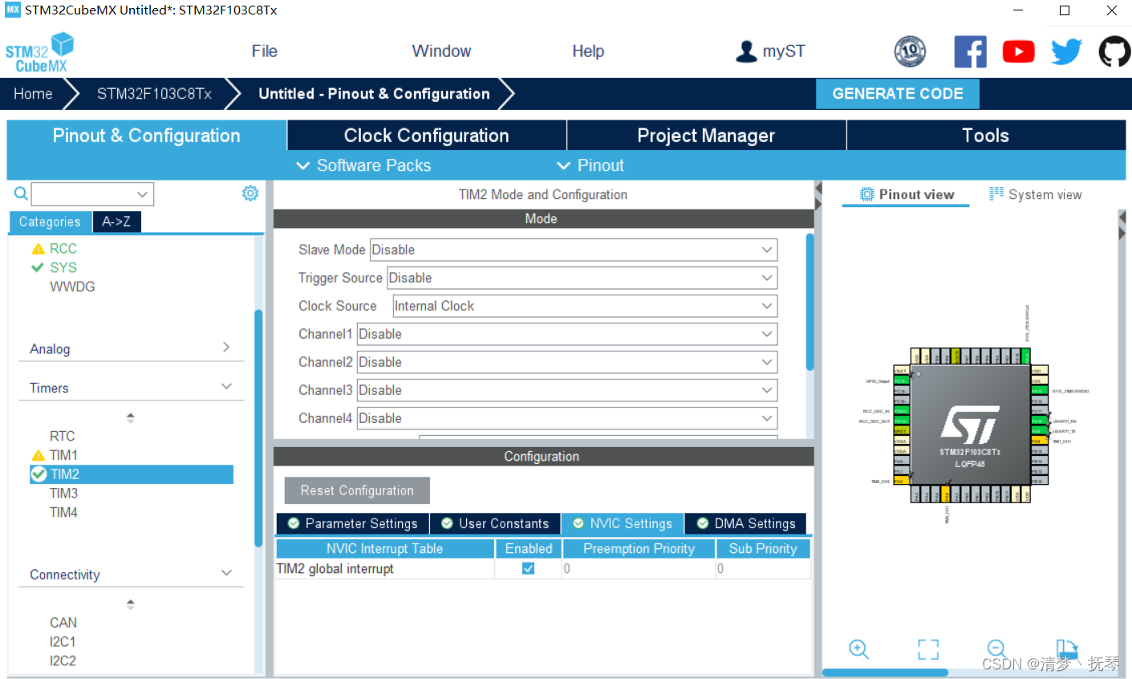Open the categories settings gear icon

click(250, 193)
